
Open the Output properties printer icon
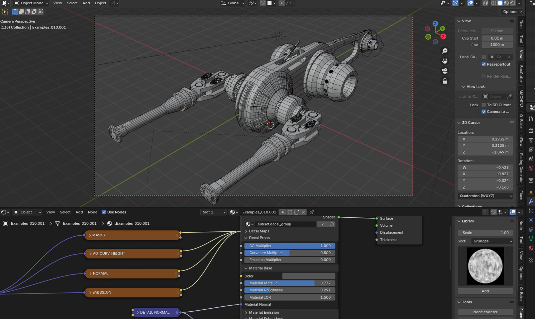(x=531, y=140)
